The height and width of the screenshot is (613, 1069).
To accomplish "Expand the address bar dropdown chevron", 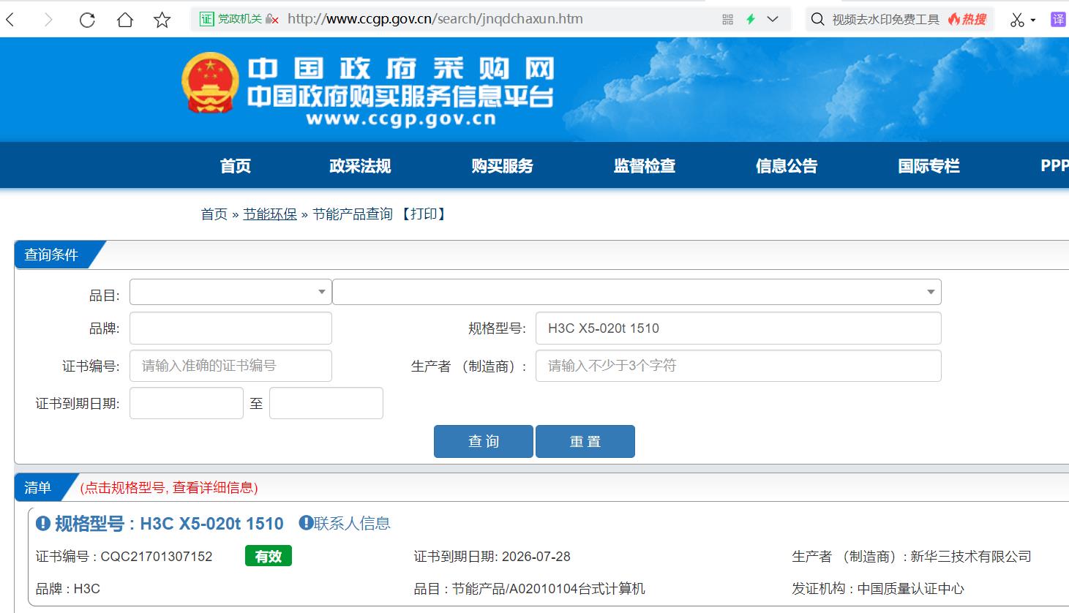I will [773, 20].
